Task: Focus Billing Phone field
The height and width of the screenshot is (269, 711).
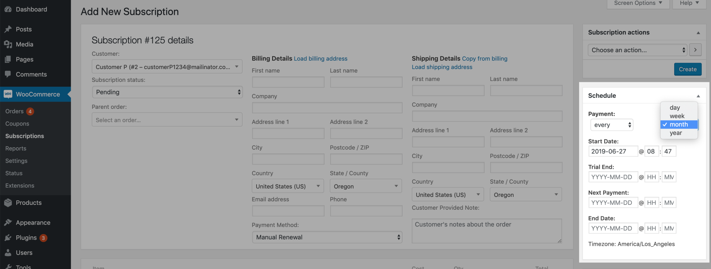Action: coord(366,211)
